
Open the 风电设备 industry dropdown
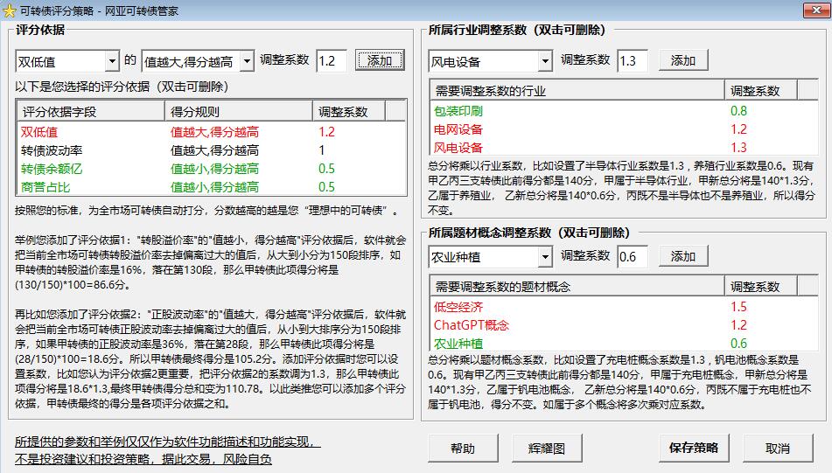(x=545, y=61)
